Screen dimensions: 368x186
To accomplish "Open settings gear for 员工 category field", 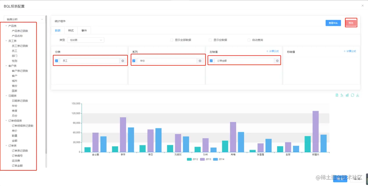I will point(123,61).
